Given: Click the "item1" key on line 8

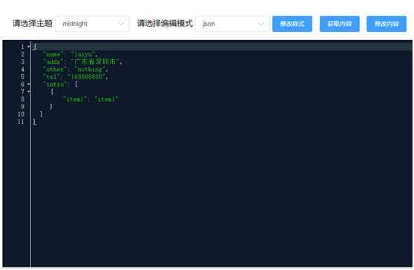Looking at the screenshot, I should 74,99.
